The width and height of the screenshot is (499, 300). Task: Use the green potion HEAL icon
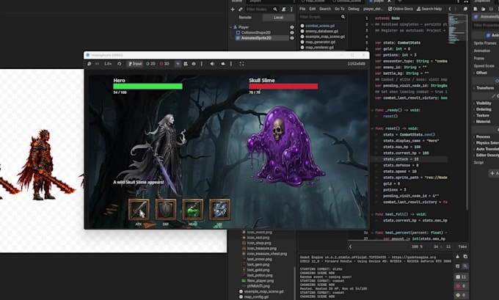[x=192, y=209]
